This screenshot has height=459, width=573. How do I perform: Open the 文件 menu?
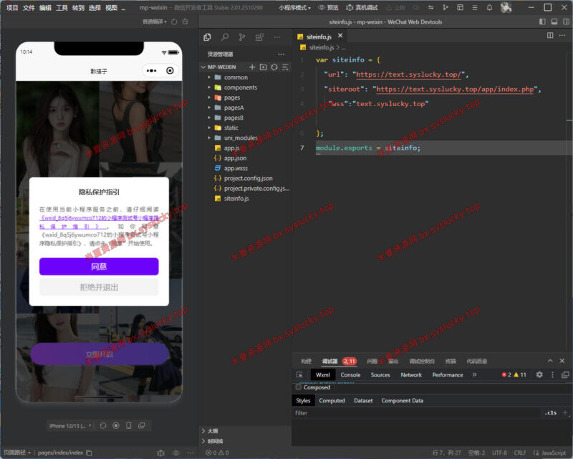(29, 7)
